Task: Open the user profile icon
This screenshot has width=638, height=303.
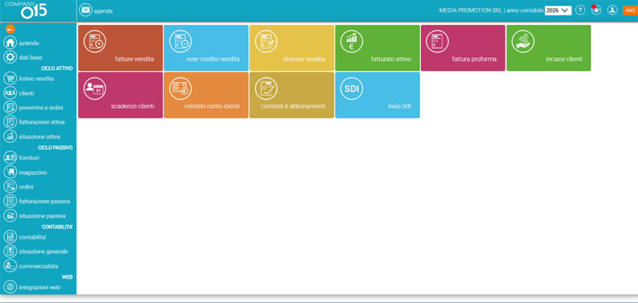Action: 612,11
